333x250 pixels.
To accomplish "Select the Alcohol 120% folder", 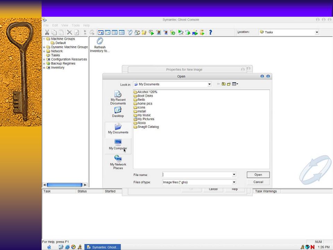I will [x=145, y=92].
